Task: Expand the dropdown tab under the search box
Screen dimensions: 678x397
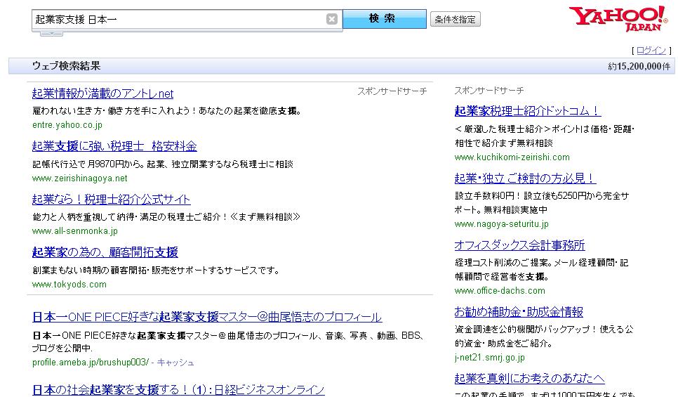Action: (51, 33)
